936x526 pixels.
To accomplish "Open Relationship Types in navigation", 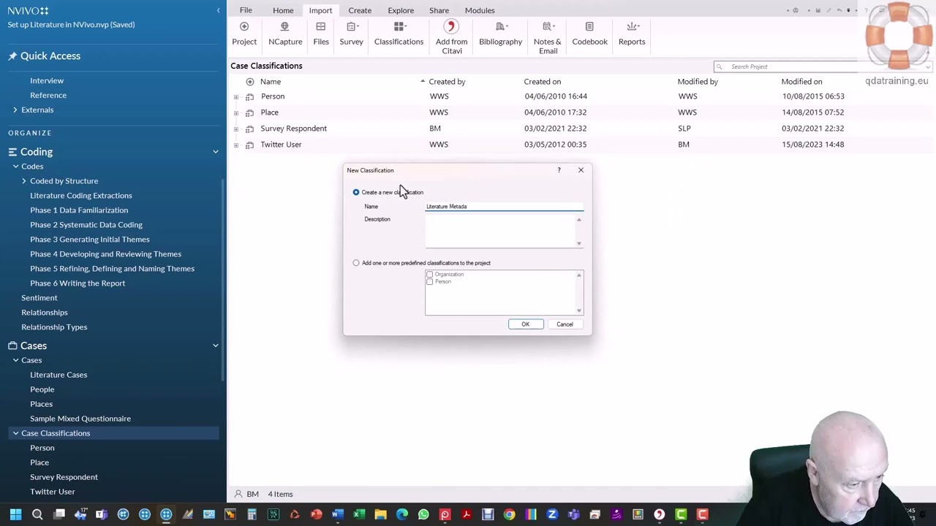I will (54, 327).
